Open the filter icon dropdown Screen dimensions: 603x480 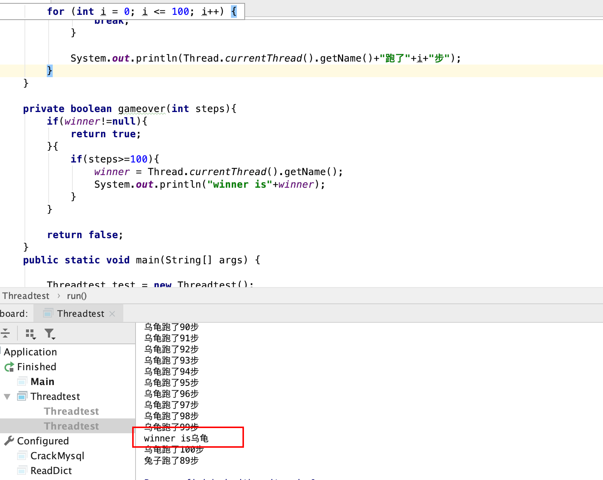pos(50,334)
